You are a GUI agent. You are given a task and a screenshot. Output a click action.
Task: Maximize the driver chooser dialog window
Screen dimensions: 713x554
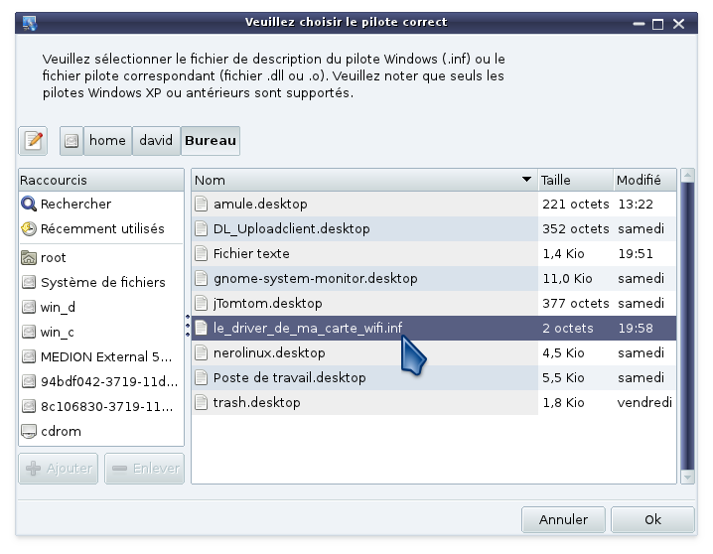click(x=657, y=24)
